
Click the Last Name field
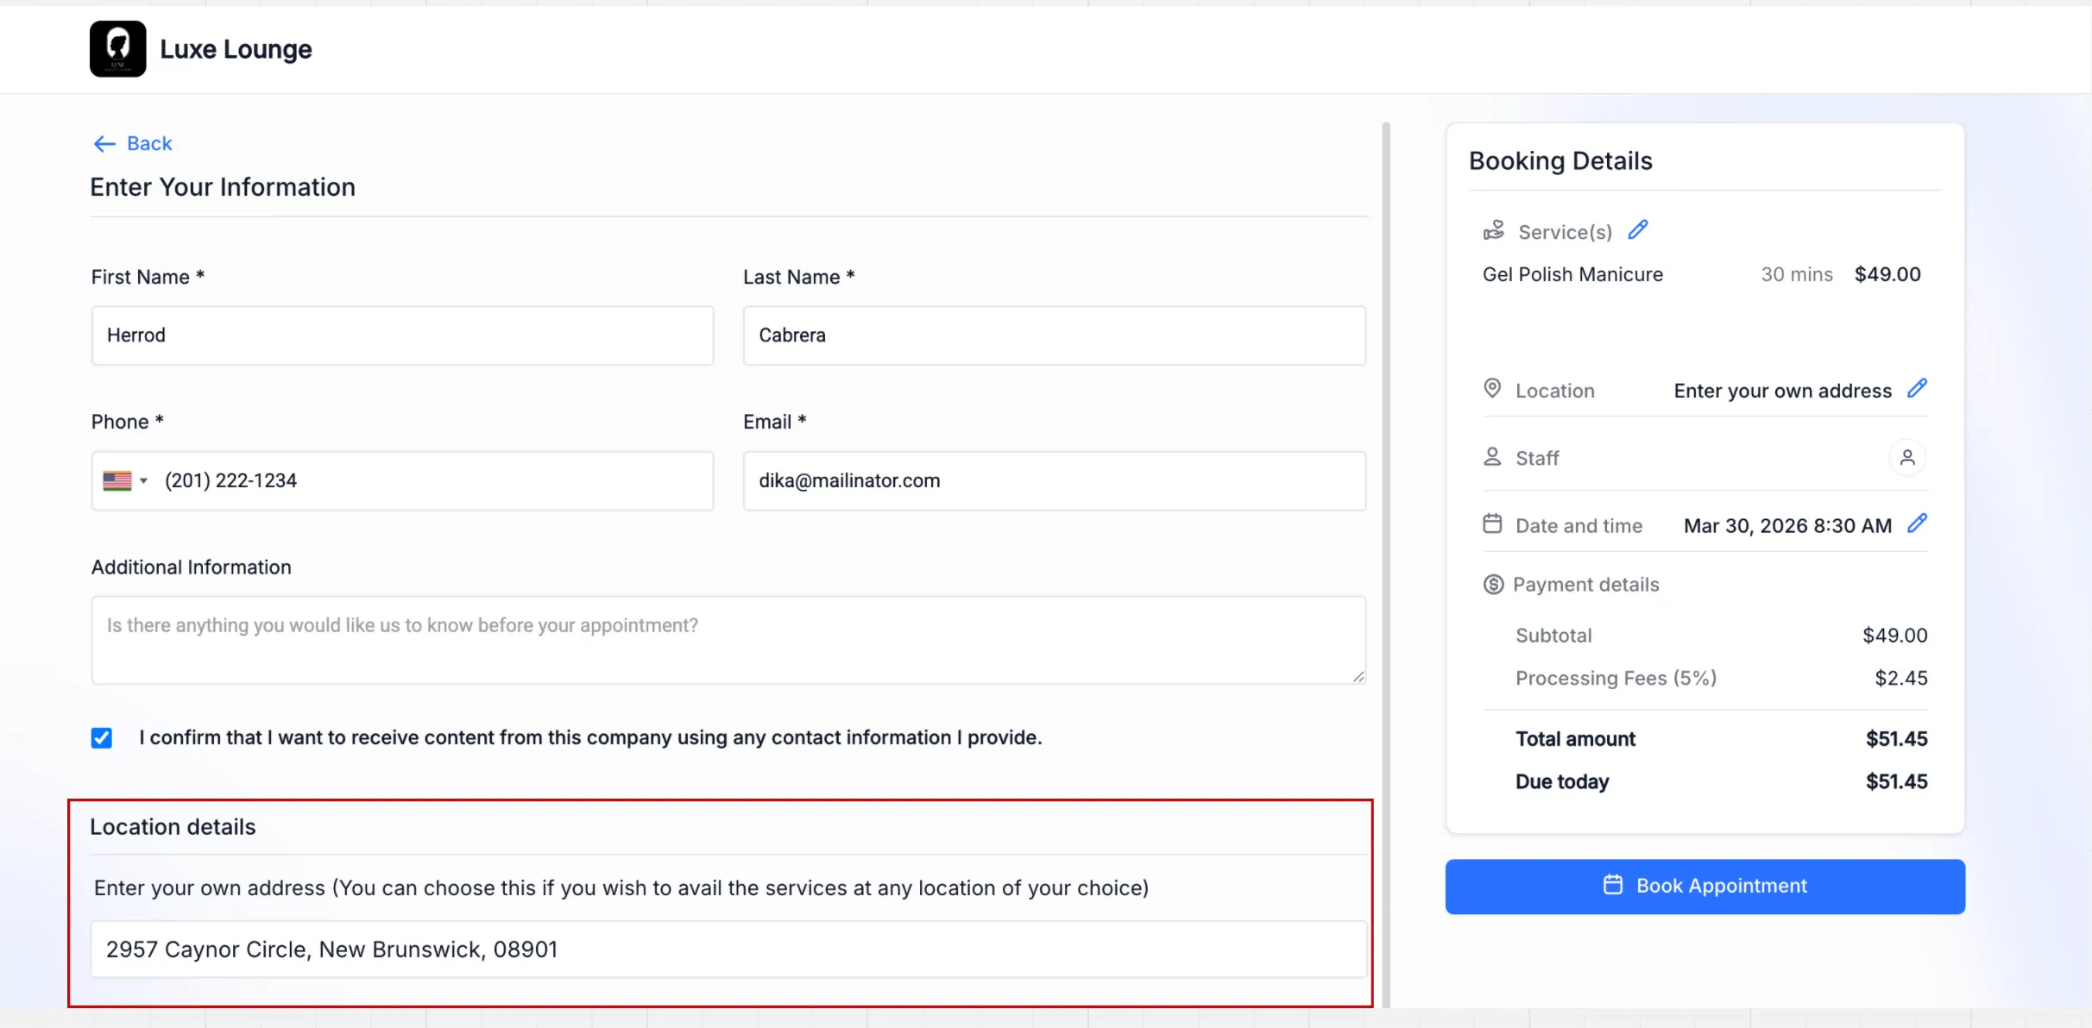coord(1054,335)
